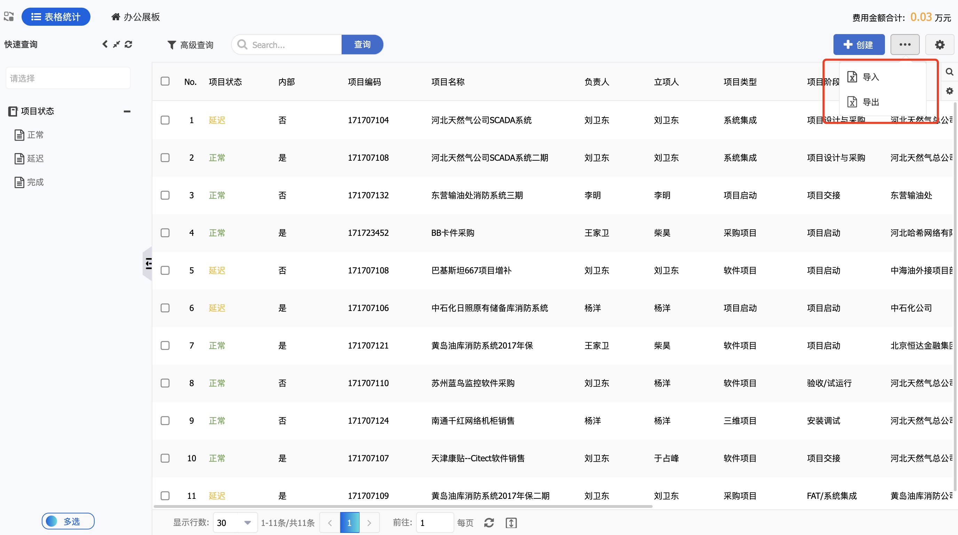958x535 pixels.
Task: Click the pagination refresh icon at bottom
Action: 489,522
